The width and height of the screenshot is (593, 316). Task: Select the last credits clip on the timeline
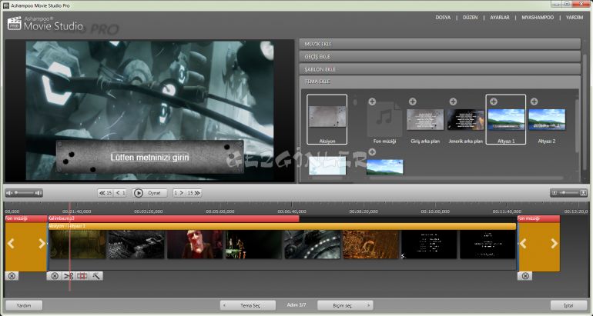click(x=487, y=244)
